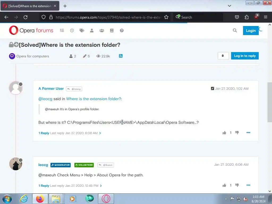
Task: Upvote the leocg post
Action: tap(224, 185)
